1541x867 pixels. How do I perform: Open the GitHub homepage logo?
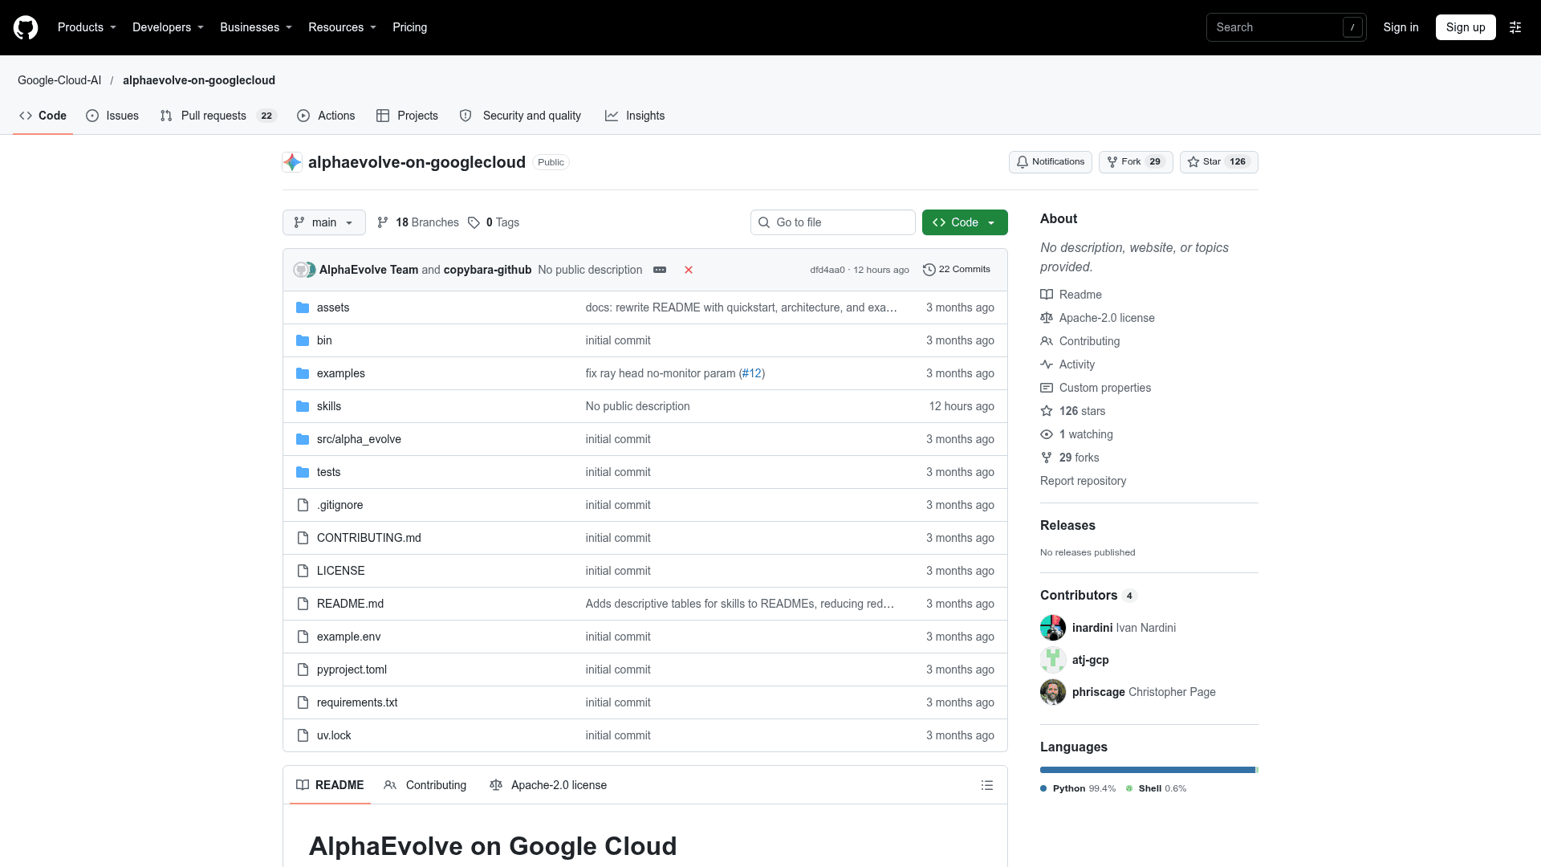click(26, 27)
